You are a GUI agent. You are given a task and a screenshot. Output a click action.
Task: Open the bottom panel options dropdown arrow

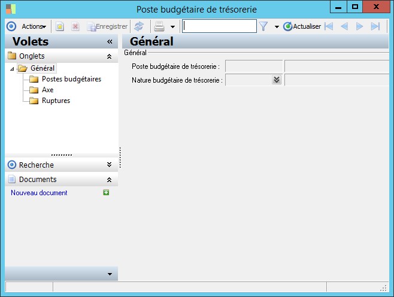click(110, 274)
